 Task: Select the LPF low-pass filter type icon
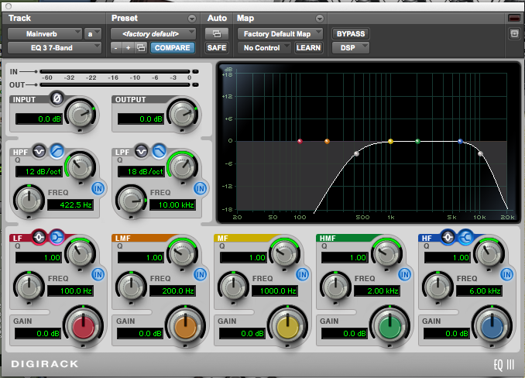(157, 150)
